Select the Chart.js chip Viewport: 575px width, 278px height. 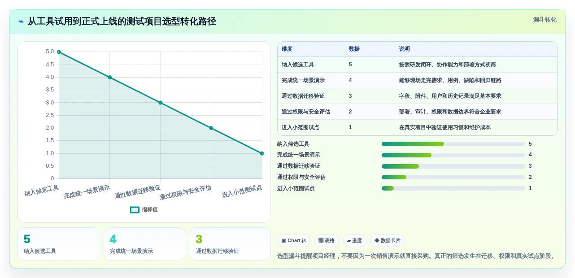pos(294,240)
